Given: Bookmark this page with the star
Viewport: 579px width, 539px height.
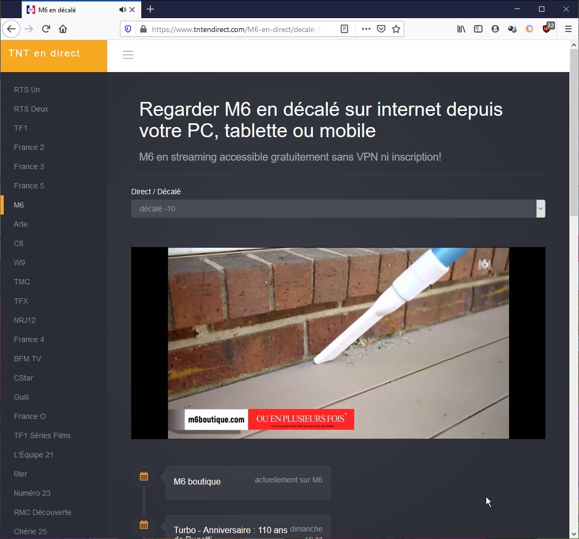Looking at the screenshot, I should point(396,29).
